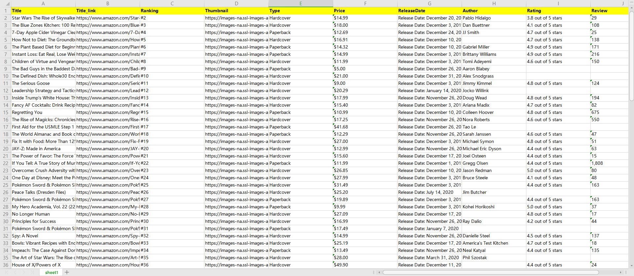Screen dimensions: 634x276
Task: Select the 'America's Test Kitchen' author cell
Action: [x=494, y=243]
